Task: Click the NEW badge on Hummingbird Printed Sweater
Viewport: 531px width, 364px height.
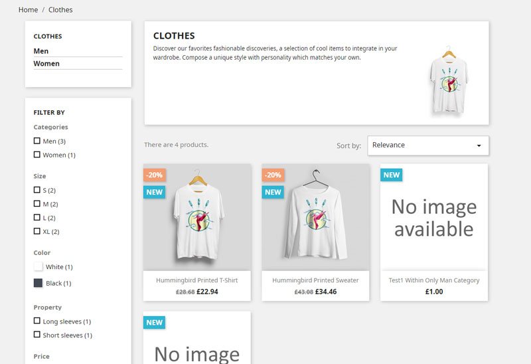Action: [x=273, y=192]
